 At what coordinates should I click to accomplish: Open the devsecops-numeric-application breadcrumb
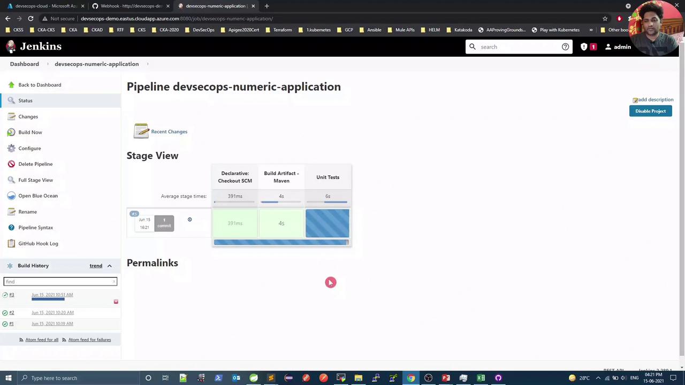point(96,64)
